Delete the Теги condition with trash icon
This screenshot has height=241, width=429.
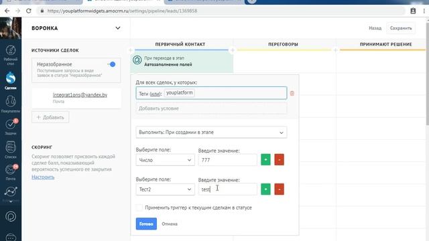(292, 93)
